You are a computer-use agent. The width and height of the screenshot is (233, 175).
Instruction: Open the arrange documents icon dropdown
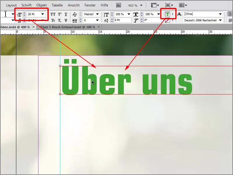coord(183,5)
